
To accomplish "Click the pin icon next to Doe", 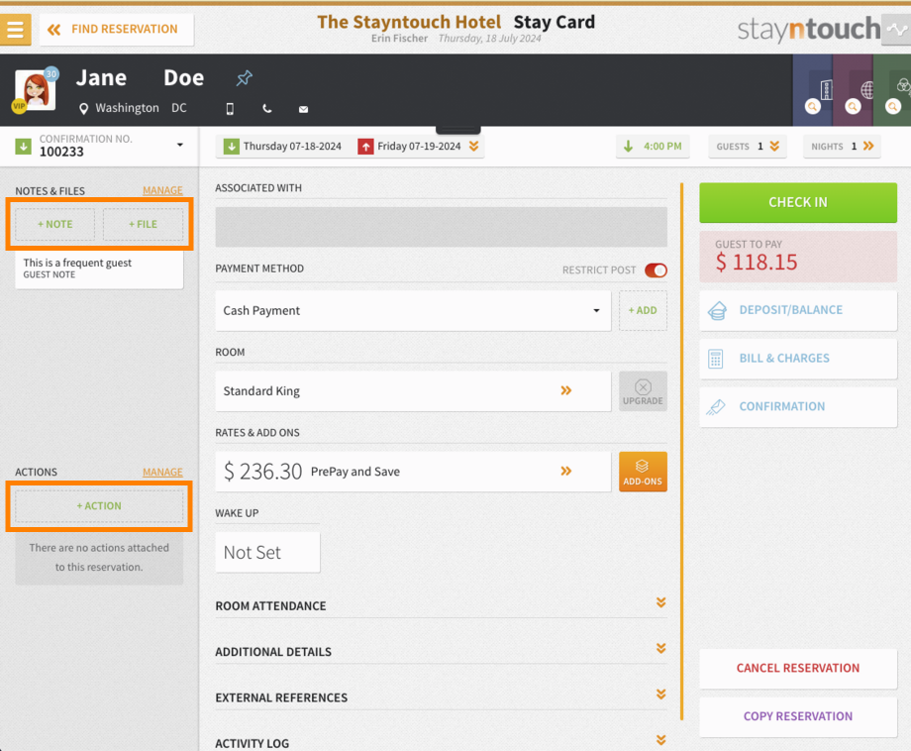I will coord(244,78).
